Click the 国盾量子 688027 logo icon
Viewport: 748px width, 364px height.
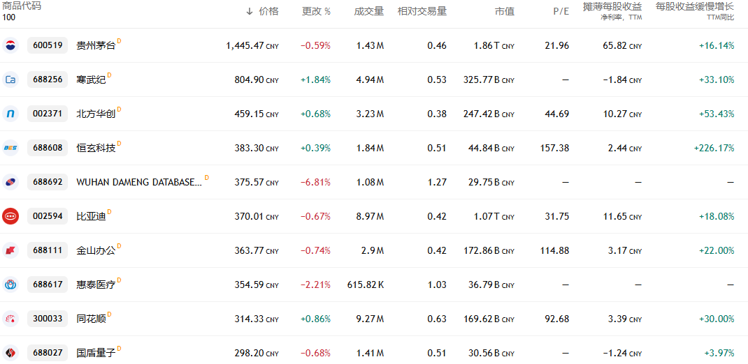click(10, 353)
